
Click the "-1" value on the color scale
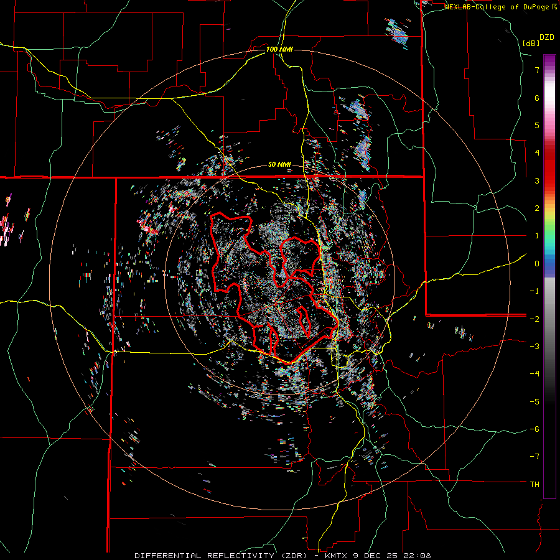tap(534, 291)
